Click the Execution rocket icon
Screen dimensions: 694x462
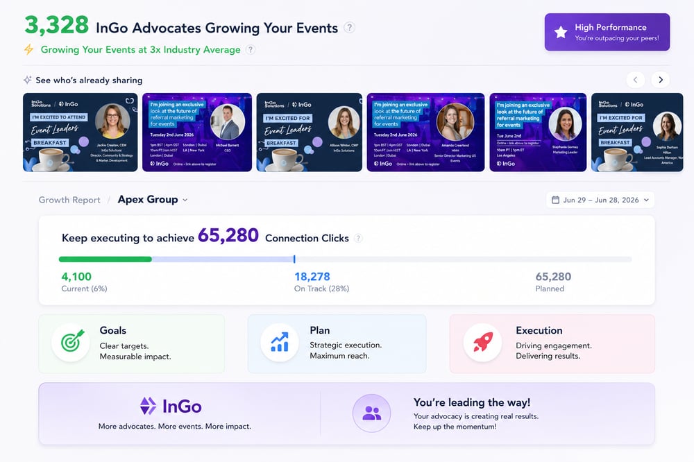[x=482, y=343]
